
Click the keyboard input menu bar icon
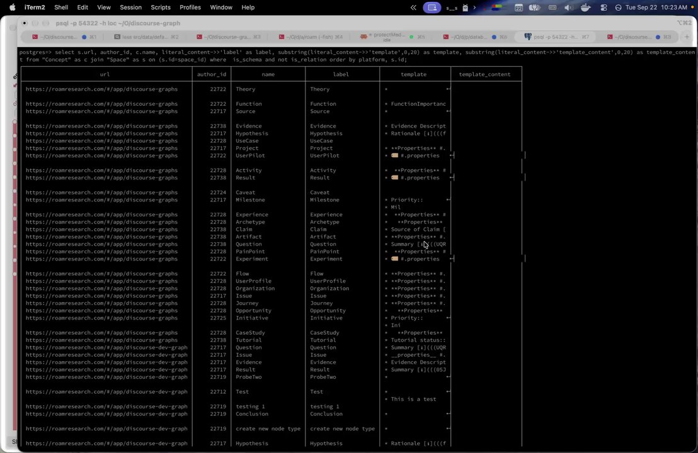point(552,8)
